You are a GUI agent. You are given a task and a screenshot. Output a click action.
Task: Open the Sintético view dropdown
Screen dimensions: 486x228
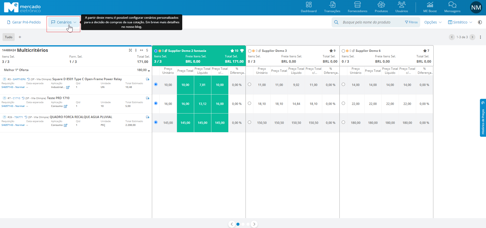pyautogui.click(x=460, y=22)
